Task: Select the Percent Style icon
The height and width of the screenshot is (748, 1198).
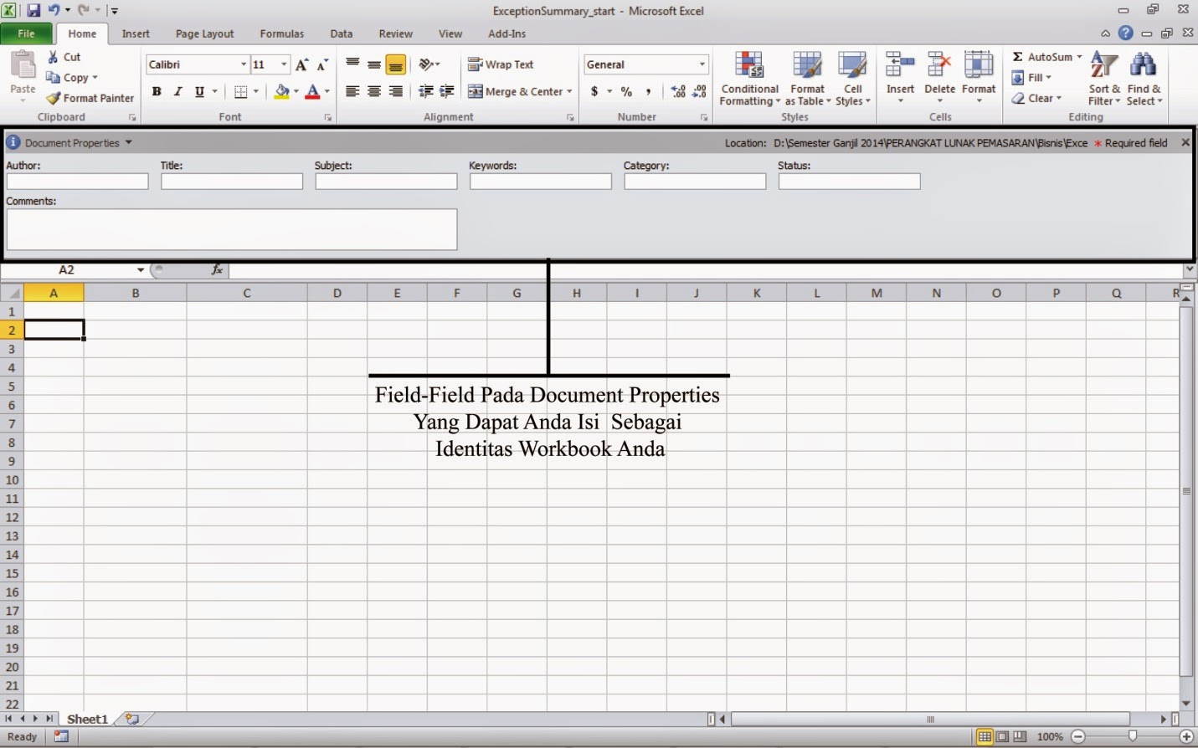Action: click(626, 92)
